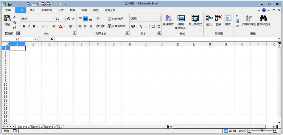Toggle center horizontal alignment
Screen dimensions: 283x135
click(85, 26)
